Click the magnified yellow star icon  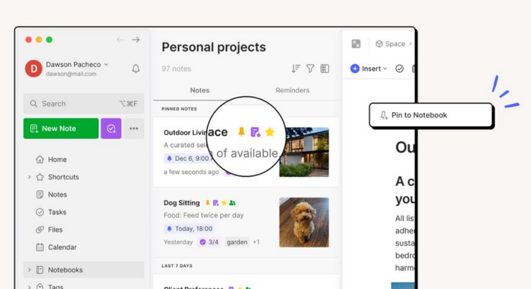coord(270,132)
